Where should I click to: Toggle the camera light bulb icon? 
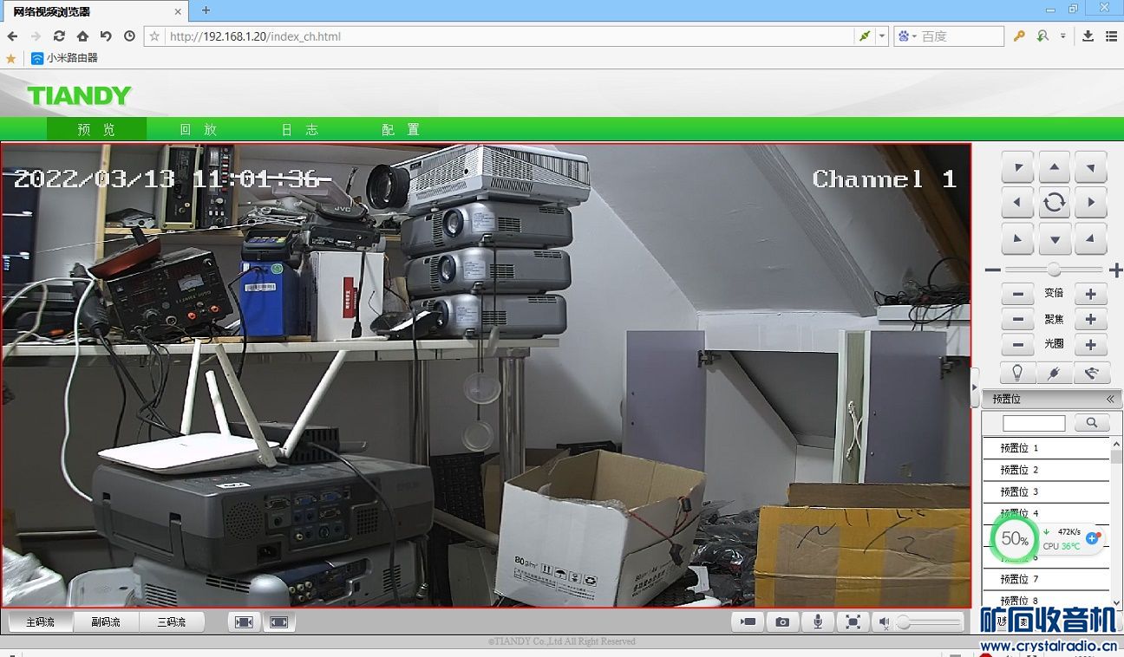[1018, 374]
